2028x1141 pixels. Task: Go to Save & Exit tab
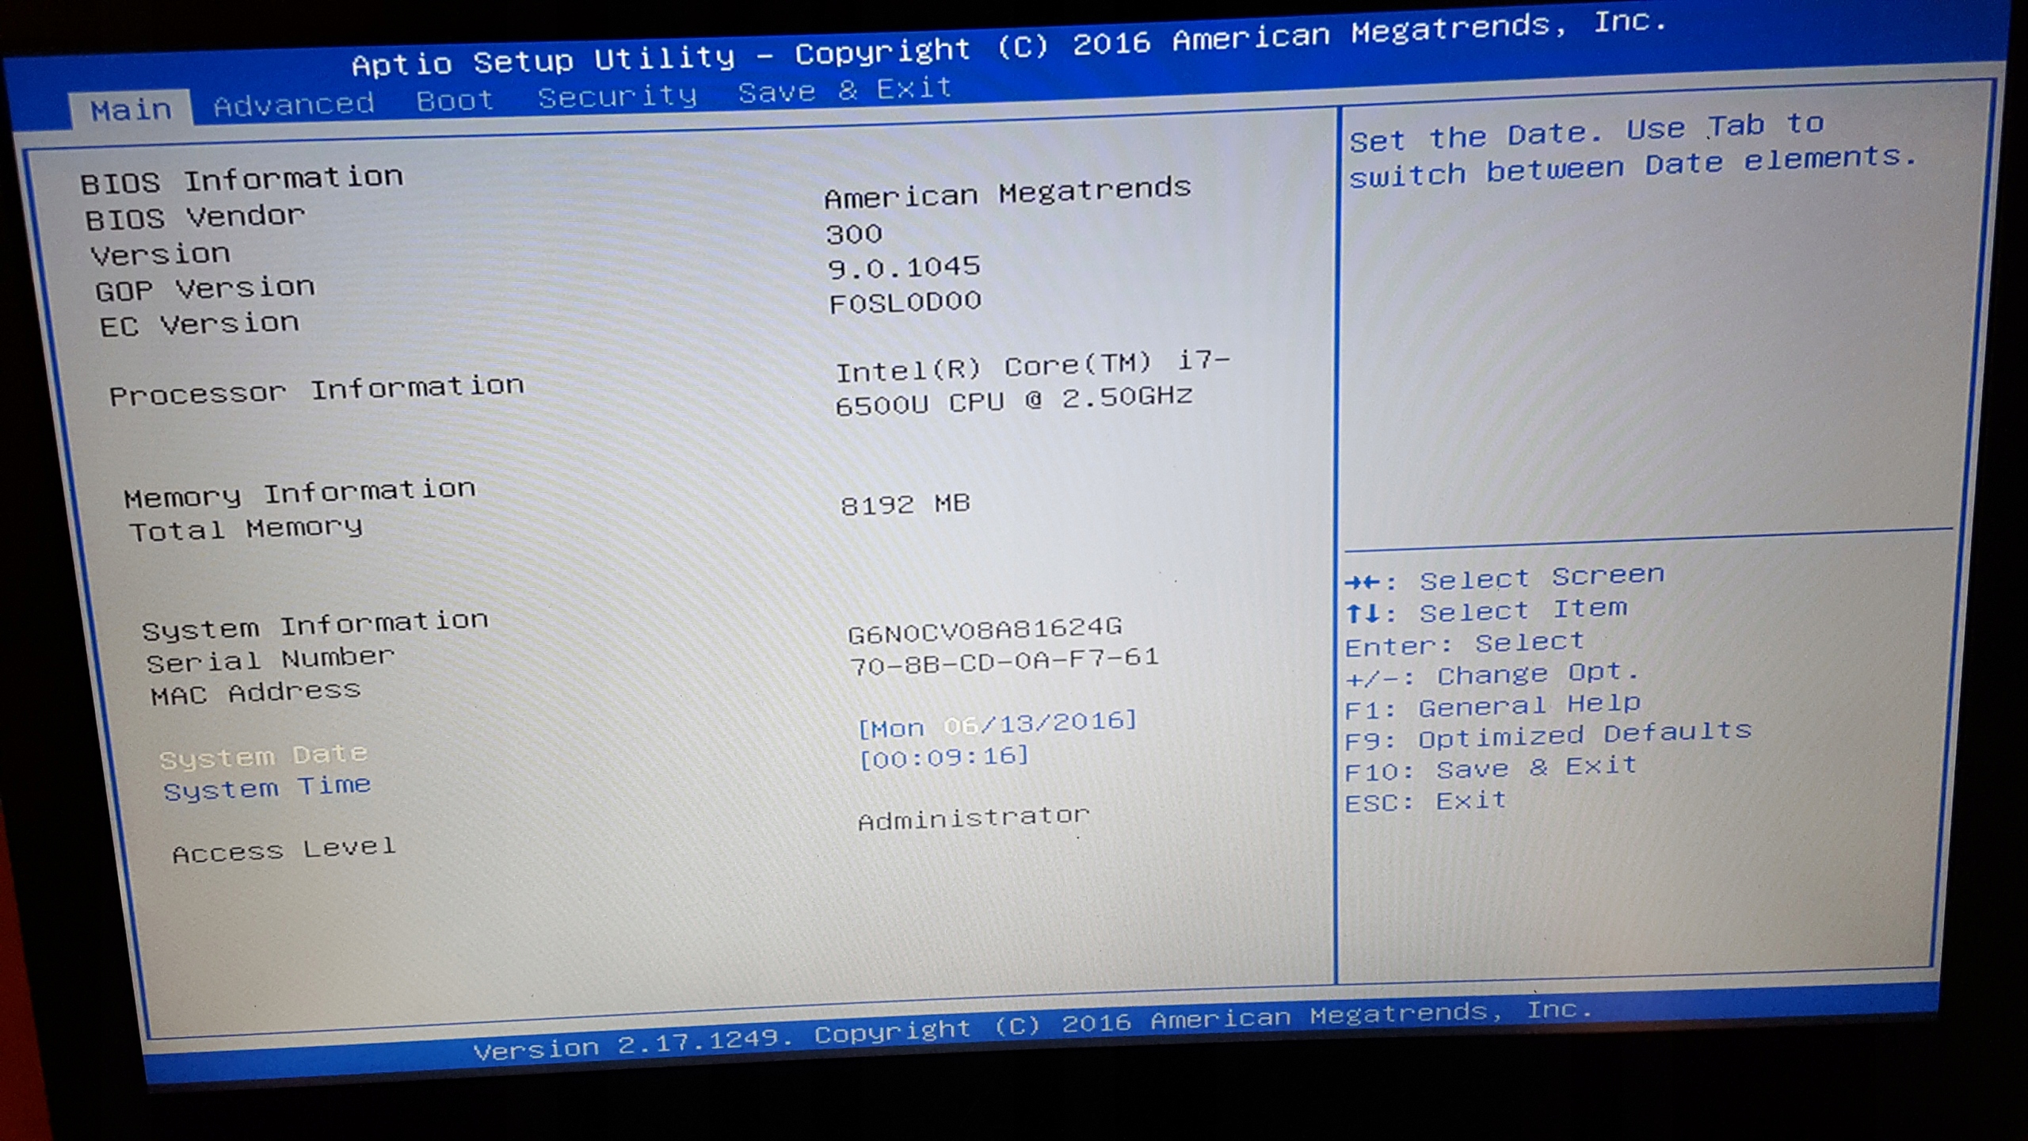click(844, 90)
